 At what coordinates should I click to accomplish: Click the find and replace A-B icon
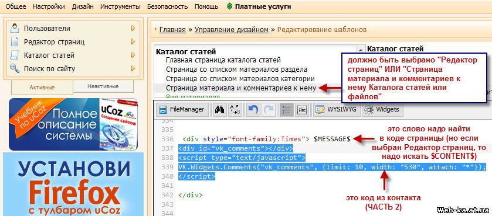(x=235, y=110)
